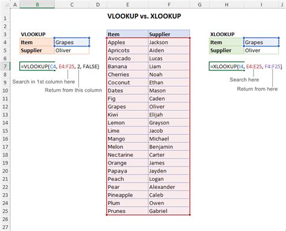Click the XLOOKUP Supplier result Oliver
Screen dimensions: 286x231
point(261,50)
